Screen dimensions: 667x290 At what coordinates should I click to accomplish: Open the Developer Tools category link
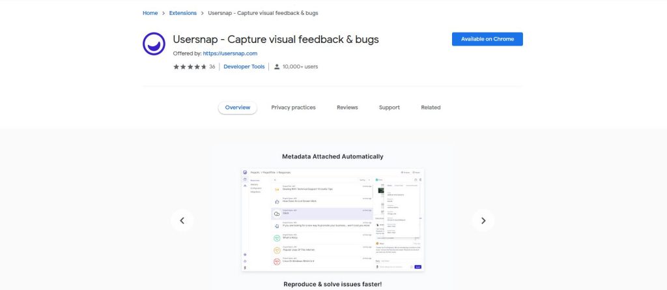(244, 67)
